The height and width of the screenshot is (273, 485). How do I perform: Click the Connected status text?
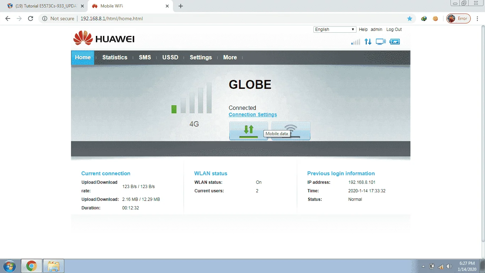tap(242, 108)
